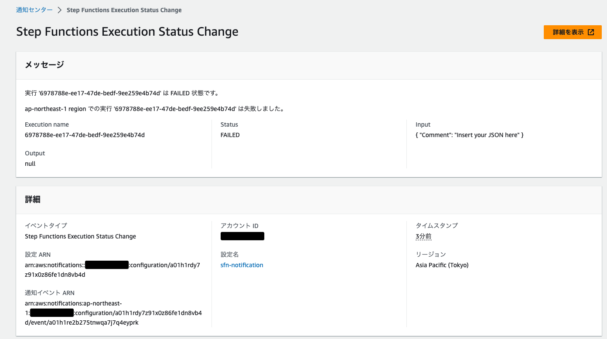Click the 通知センター breadcrumb link
The image size is (607, 339).
pyautogui.click(x=34, y=9)
